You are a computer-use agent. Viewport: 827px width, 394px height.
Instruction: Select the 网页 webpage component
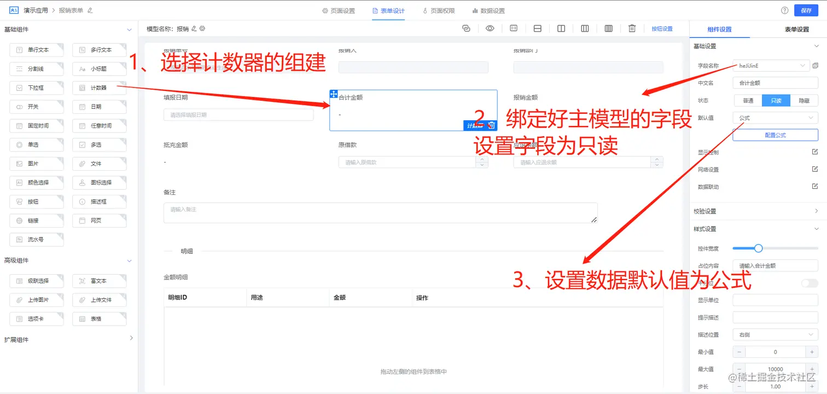point(99,221)
